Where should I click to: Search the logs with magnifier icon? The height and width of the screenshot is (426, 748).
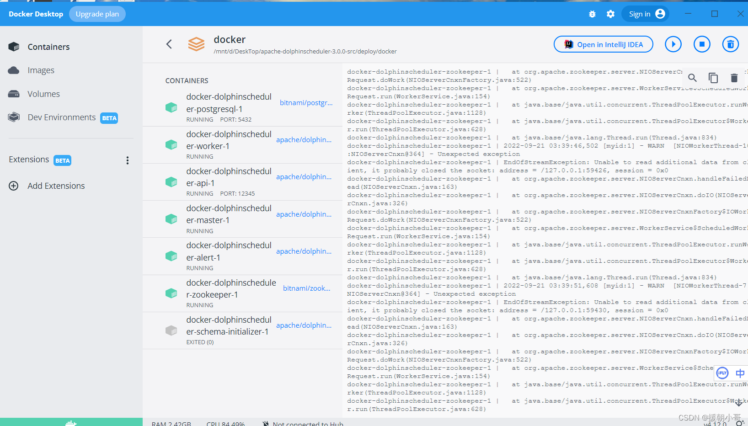tap(693, 78)
